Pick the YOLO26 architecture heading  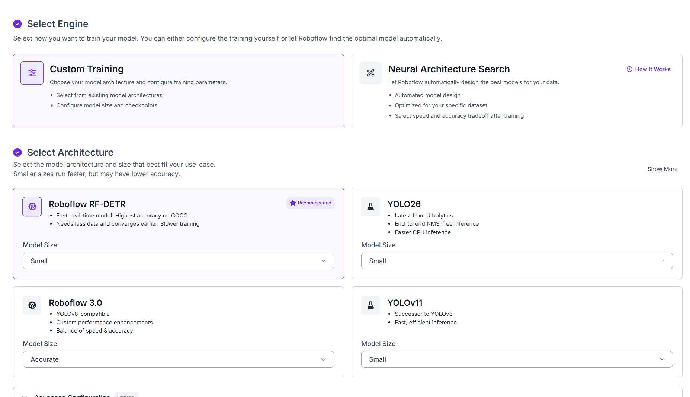pyautogui.click(x=404, y=204)
